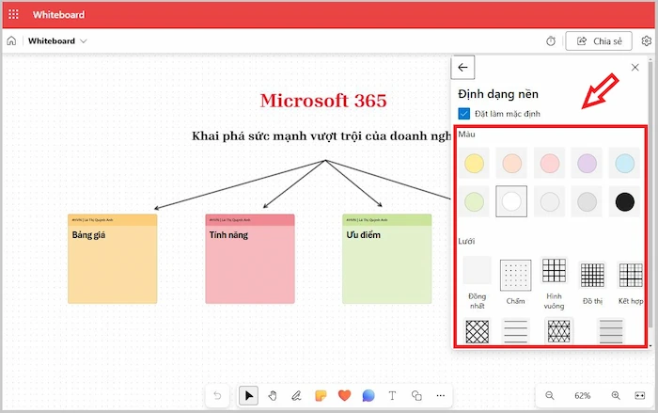Screen dimensions: 658x413
Task: Go back with the panel arrow button
Action: [462, 67]
